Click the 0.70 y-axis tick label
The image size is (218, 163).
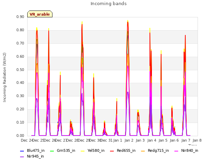20,43
